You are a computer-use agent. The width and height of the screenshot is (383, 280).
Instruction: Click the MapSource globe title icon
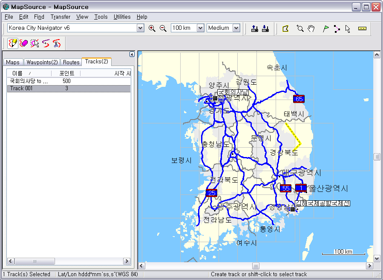click(6, 7)
